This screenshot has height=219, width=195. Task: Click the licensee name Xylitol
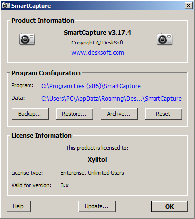[x=97, y=160]
